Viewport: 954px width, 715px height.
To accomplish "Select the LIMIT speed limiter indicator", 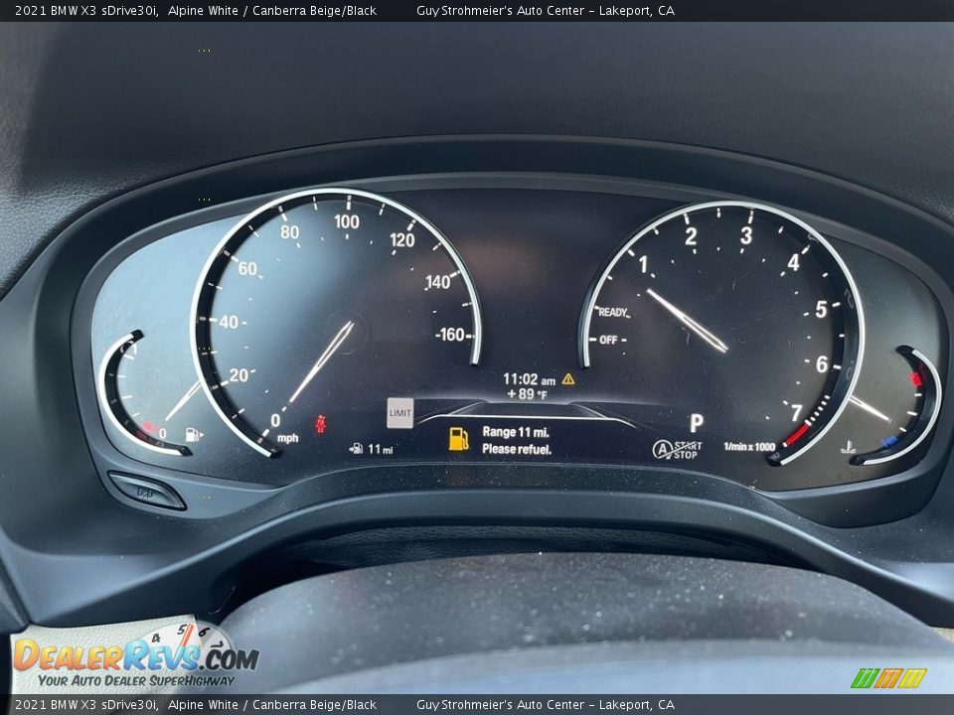I will pos(400,413).
